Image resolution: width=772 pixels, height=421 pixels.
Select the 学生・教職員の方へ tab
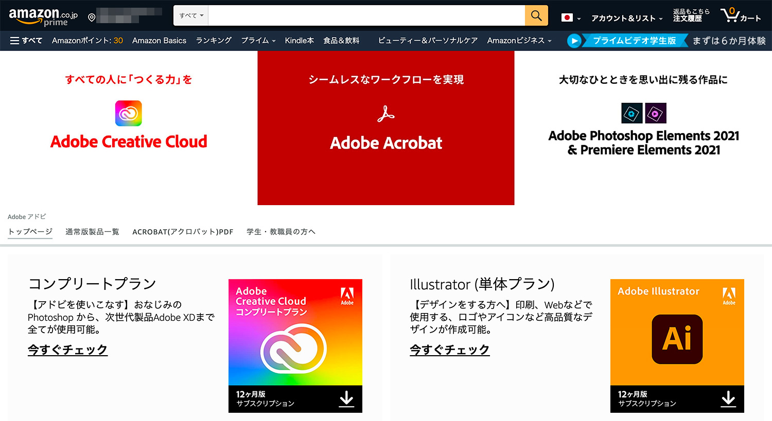[280, 231]
